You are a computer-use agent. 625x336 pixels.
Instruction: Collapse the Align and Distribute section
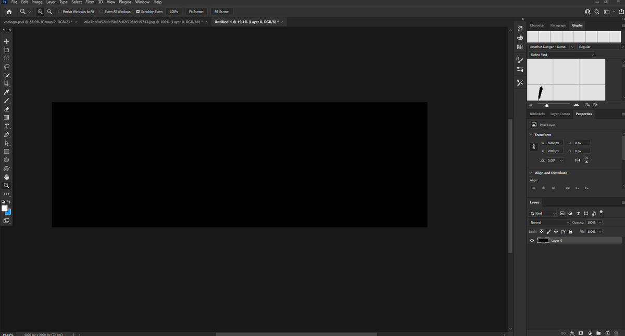pos(531,172)
